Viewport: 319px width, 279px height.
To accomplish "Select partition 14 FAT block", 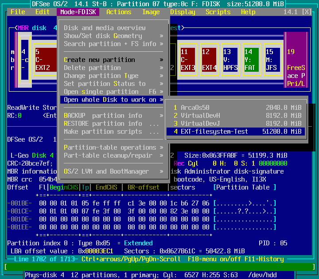I will tap(252, 60).
